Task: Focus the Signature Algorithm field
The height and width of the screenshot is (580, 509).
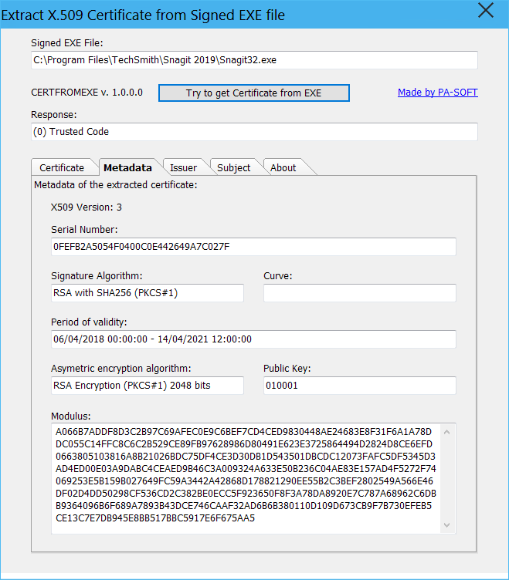Action: coord(147,293)
